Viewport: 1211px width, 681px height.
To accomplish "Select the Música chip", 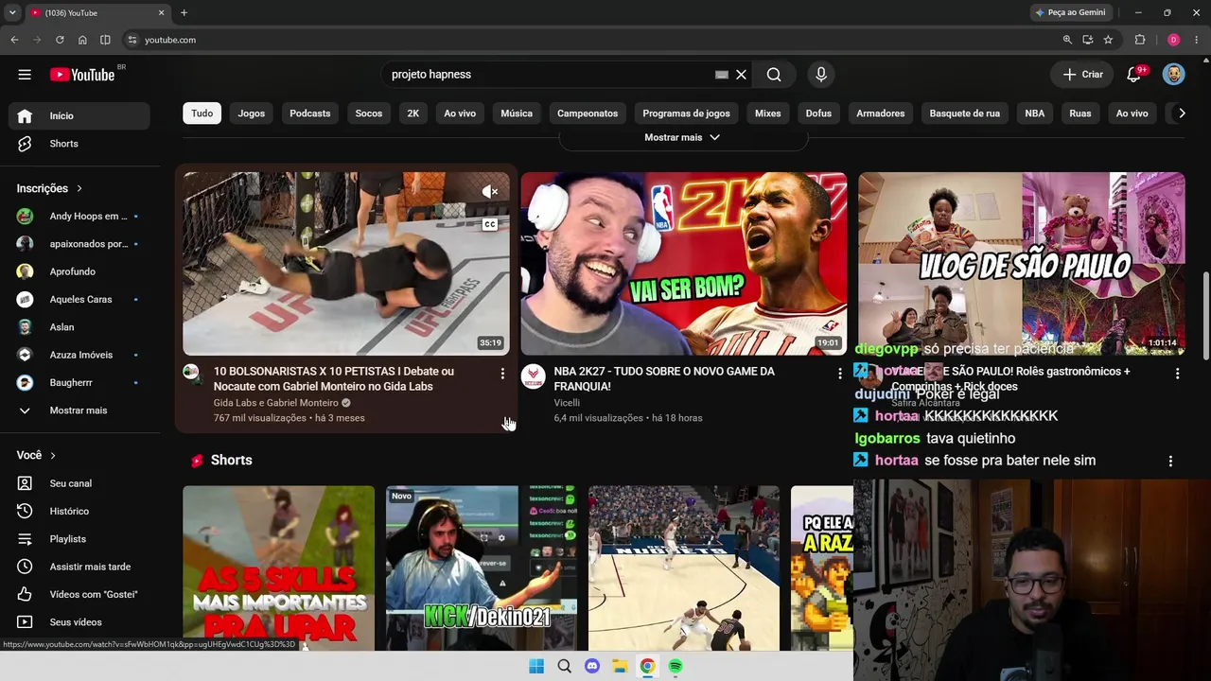I will click(517, 113).
